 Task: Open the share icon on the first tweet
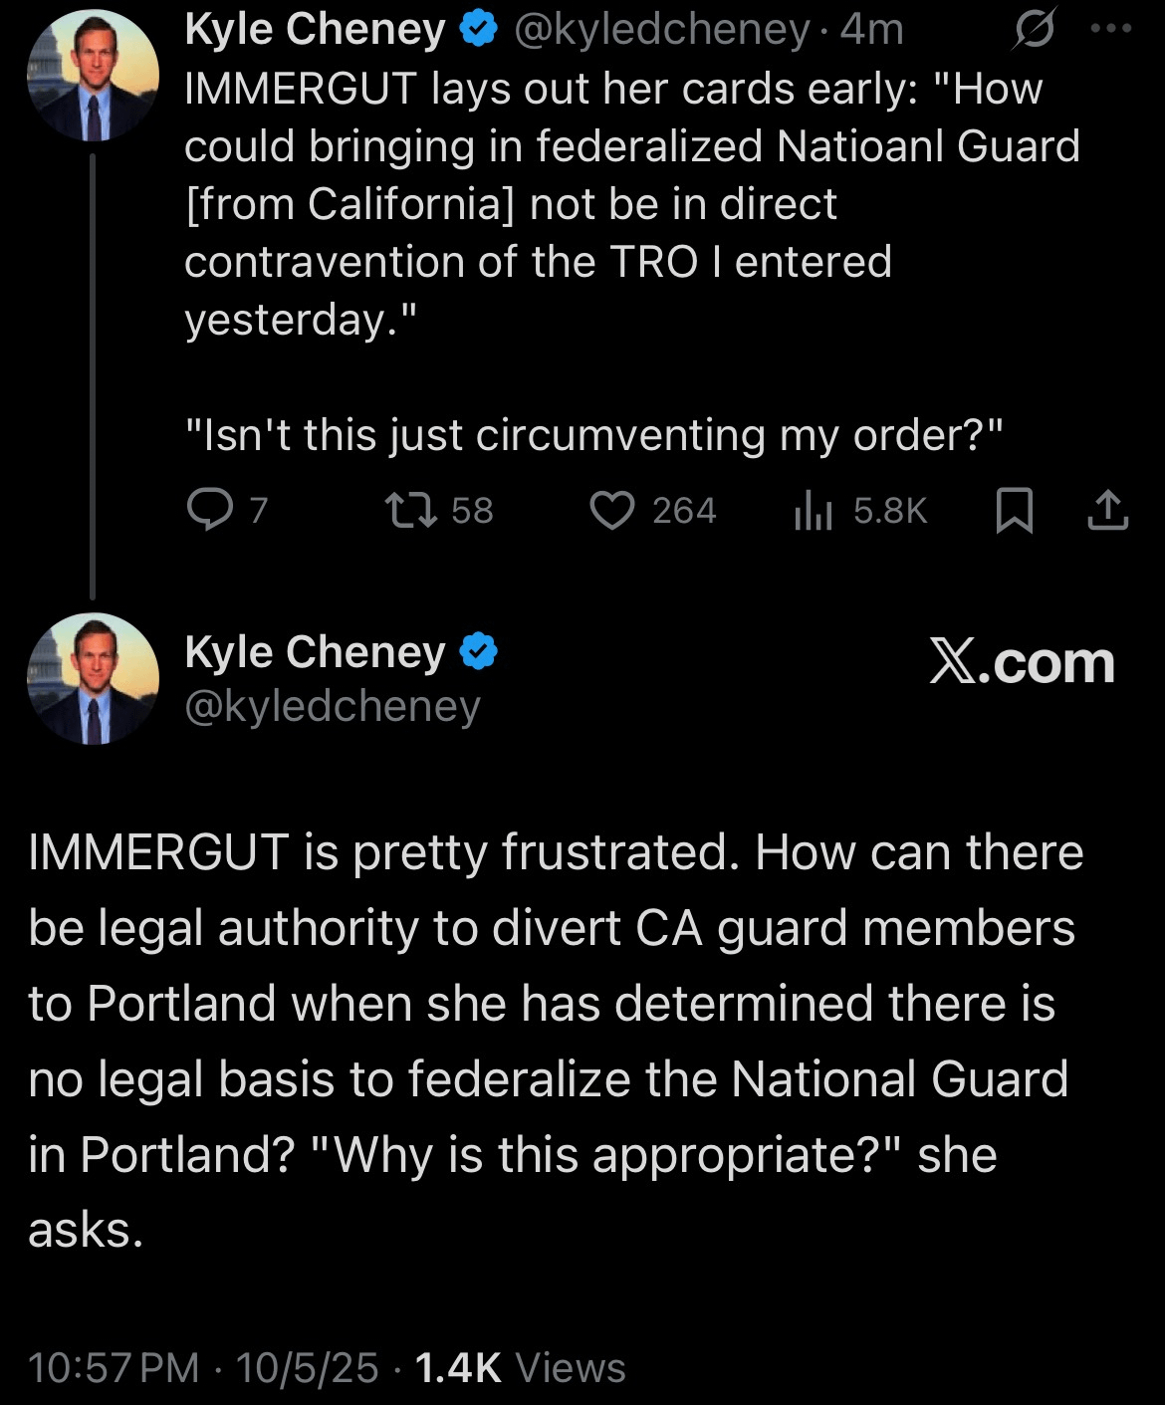(x=1107, y=511)
